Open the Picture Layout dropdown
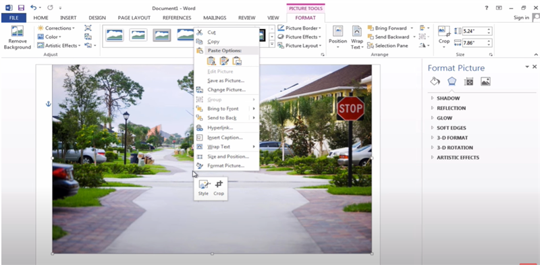This screenshot has height=265, width=540. 299,45
